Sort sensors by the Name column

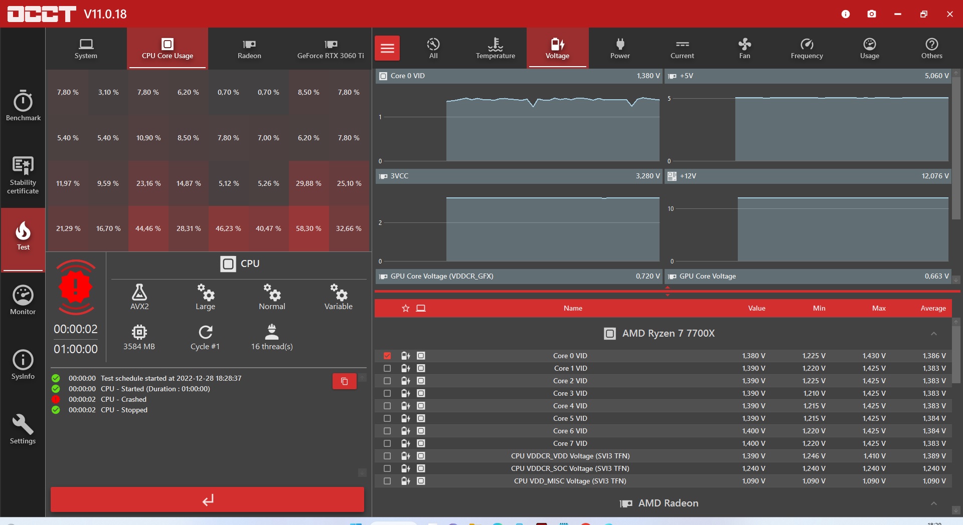coord(573,308)
